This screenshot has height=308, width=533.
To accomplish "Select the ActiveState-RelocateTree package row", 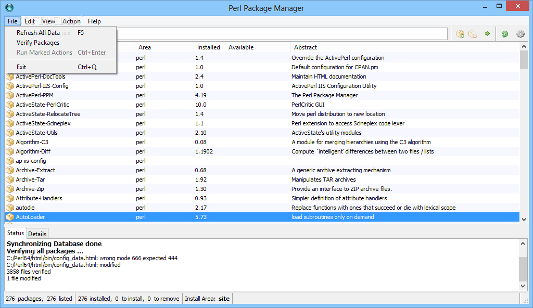I will [x=262, y=114].
